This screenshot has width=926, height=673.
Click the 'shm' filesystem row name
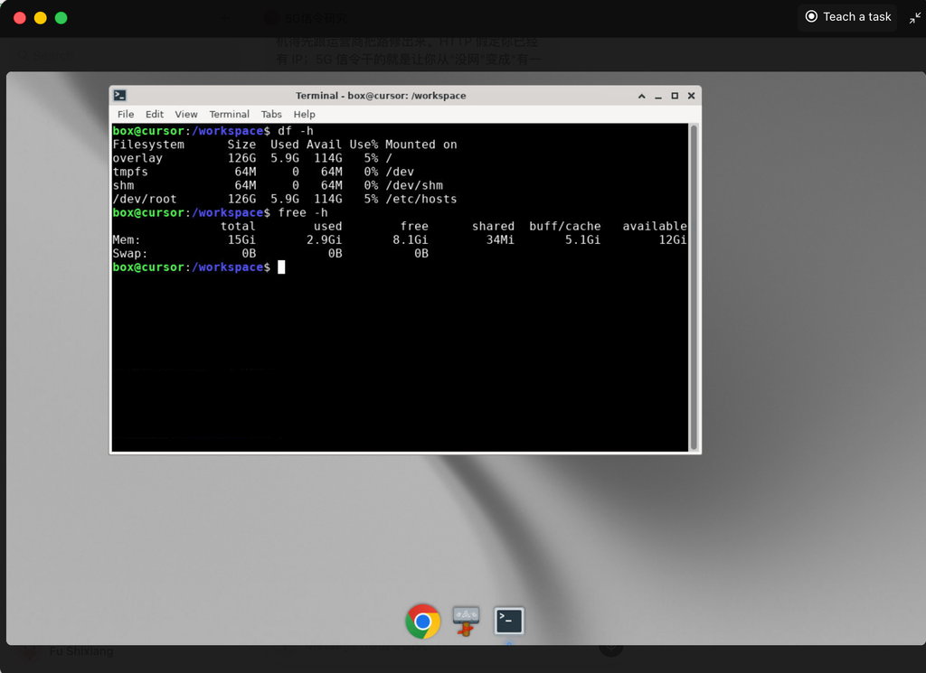pos(123,185)
